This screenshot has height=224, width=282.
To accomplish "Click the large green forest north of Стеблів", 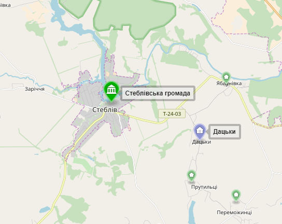I will coord(135,16).
